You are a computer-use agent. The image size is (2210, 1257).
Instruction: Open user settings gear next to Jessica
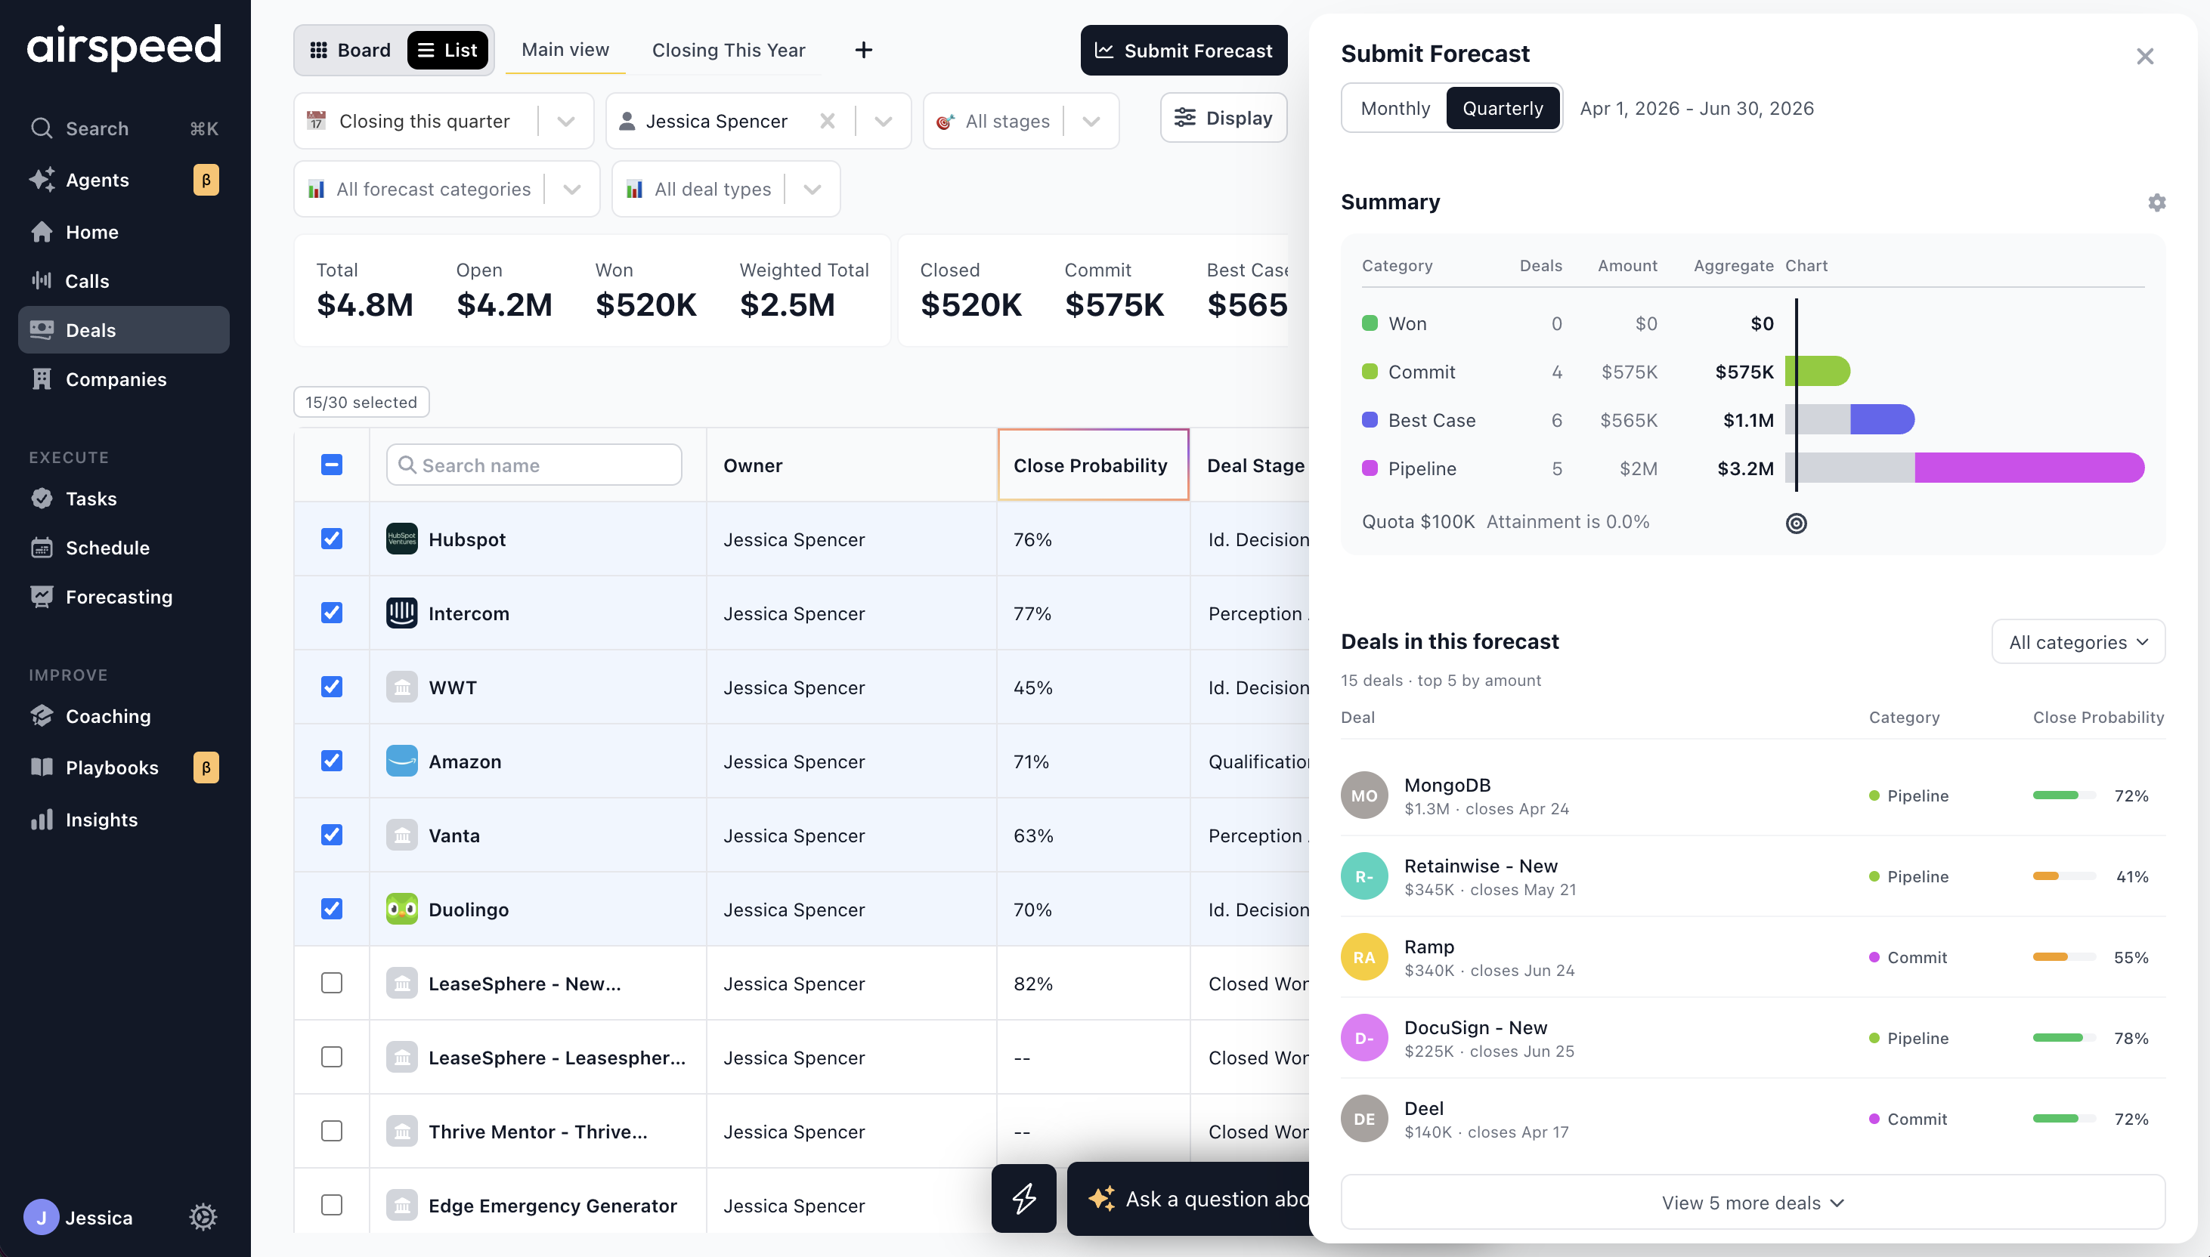[203, 1217]
